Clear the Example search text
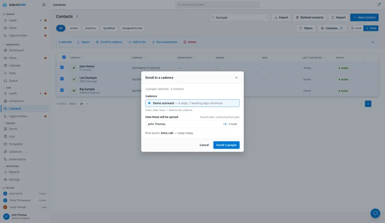Image resolution: width=385 pixels, height=223 pixels. tap(267, 17)
